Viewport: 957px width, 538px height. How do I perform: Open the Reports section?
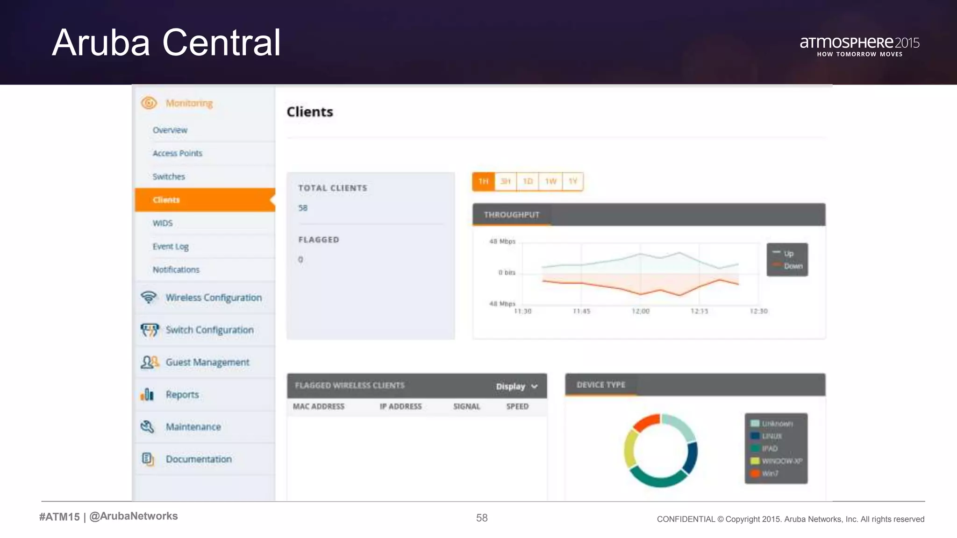182,395
